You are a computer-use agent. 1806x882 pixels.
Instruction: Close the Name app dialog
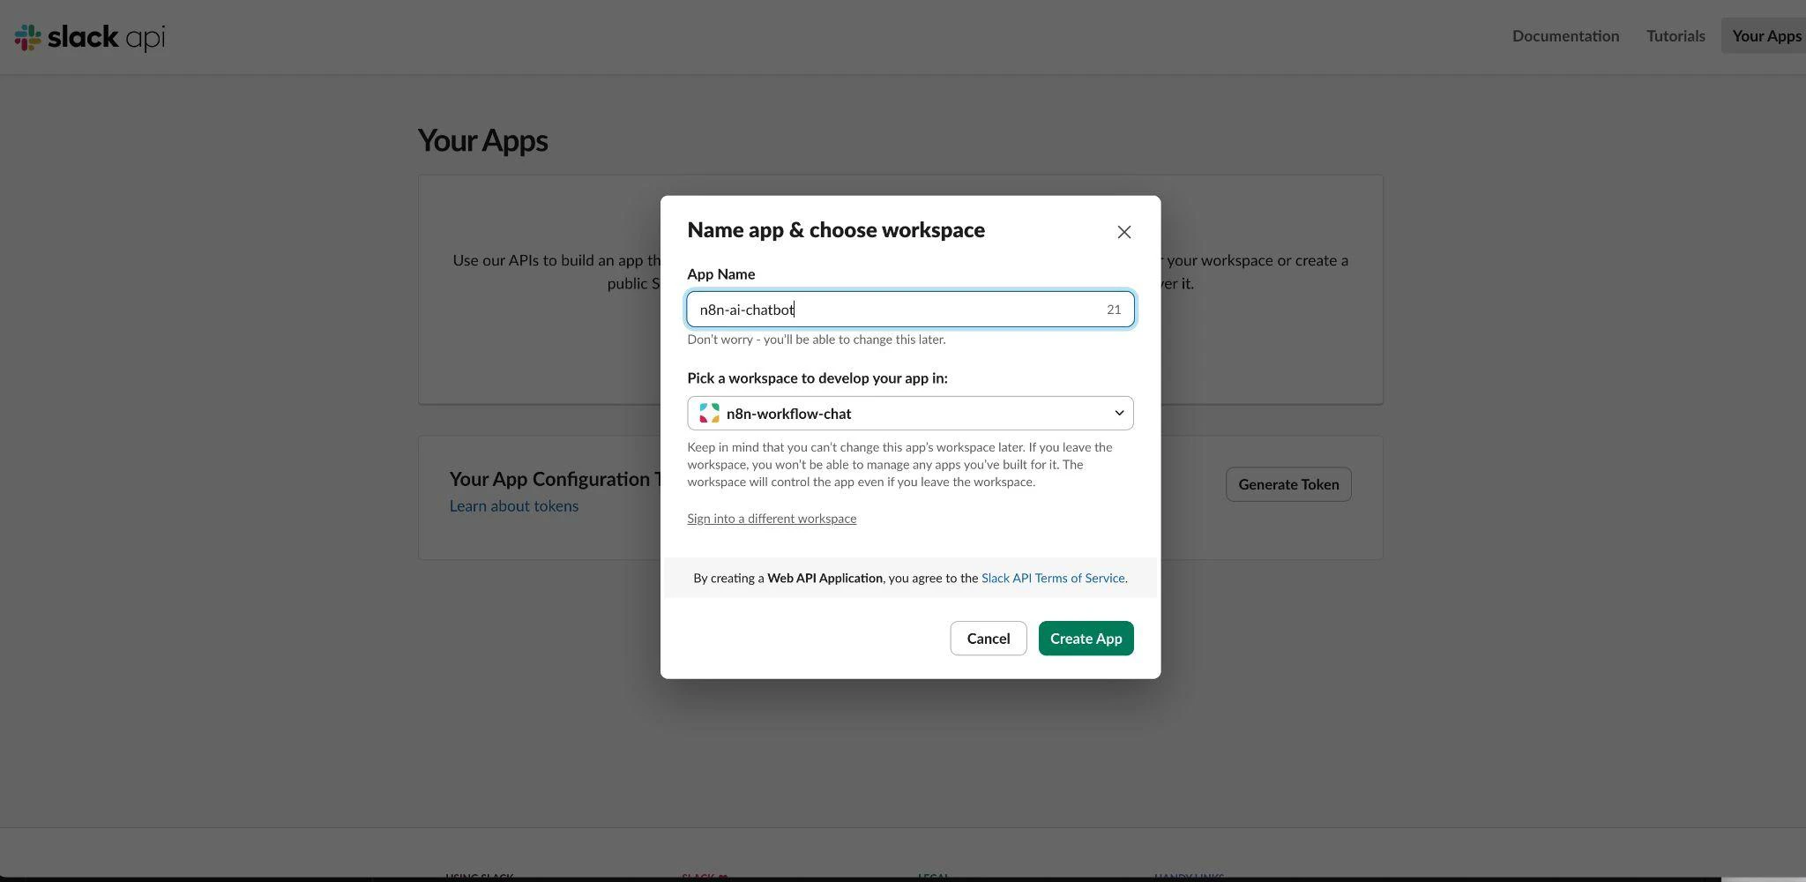pos(1123,232)
